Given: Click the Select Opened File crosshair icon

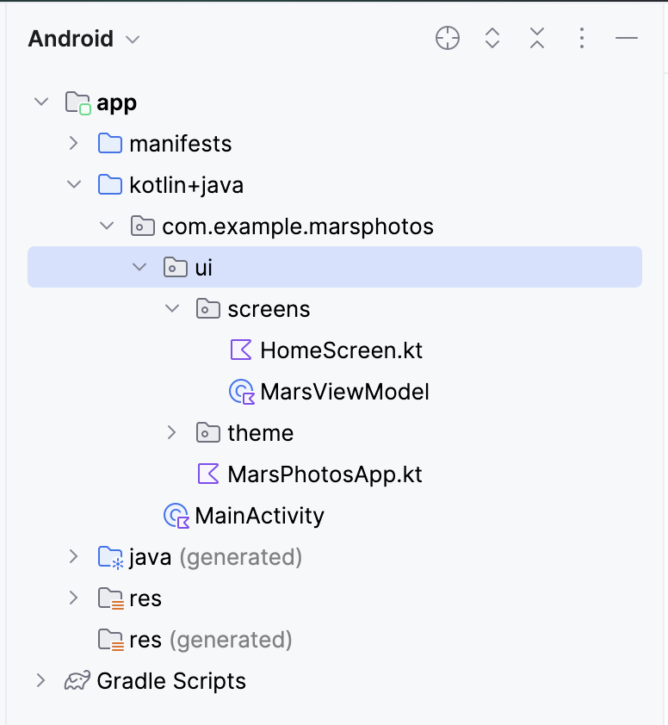Looking at the screenshot, I should [447, 38].
